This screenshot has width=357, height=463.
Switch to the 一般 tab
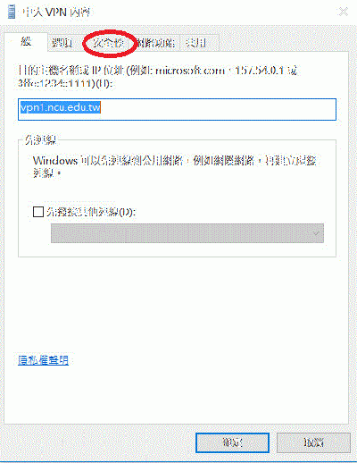pyautogui.click(x=26, y=42)
